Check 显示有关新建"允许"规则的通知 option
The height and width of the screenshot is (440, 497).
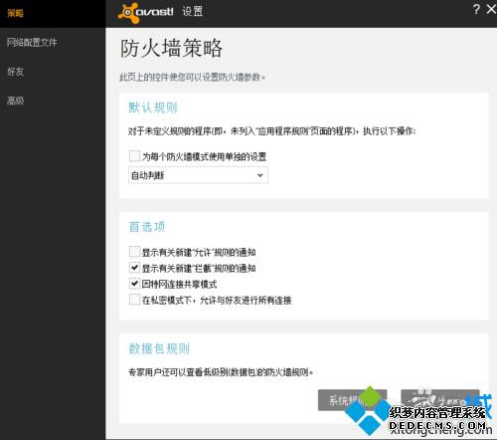point(134,252)
